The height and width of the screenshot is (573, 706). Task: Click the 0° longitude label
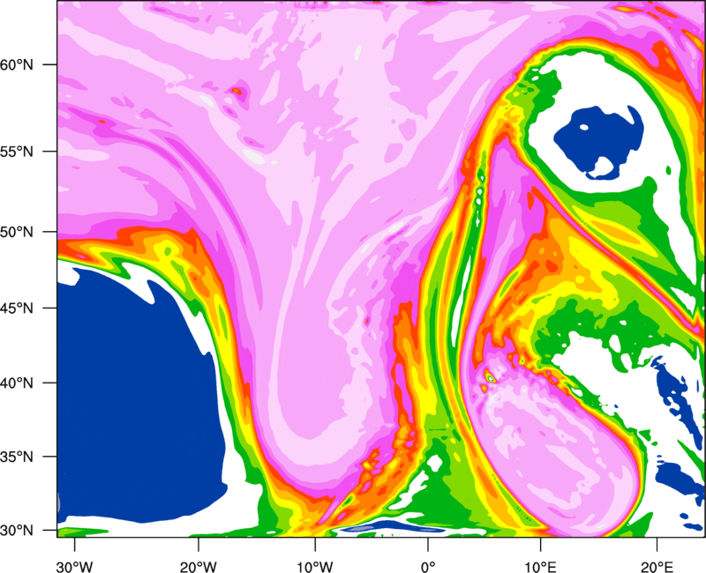428,567
